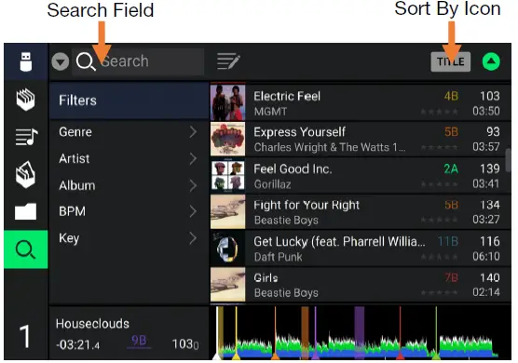
Task: Expand the BPM filter
Action: pos(129,211)
